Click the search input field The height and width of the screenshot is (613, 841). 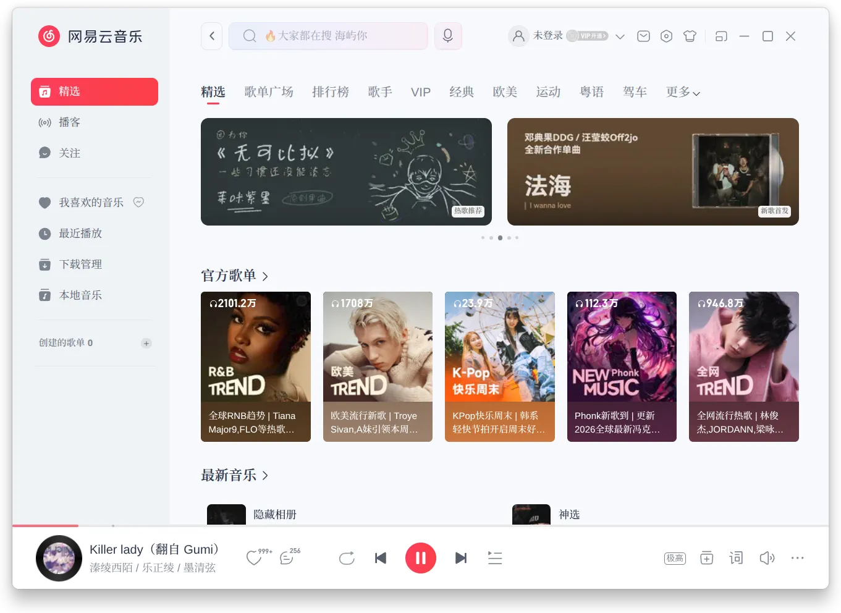click(x=328, y=36)
